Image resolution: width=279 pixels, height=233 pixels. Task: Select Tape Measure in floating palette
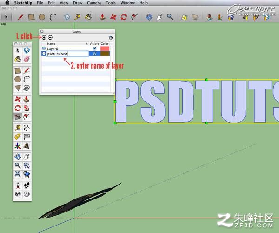[18, 128]
